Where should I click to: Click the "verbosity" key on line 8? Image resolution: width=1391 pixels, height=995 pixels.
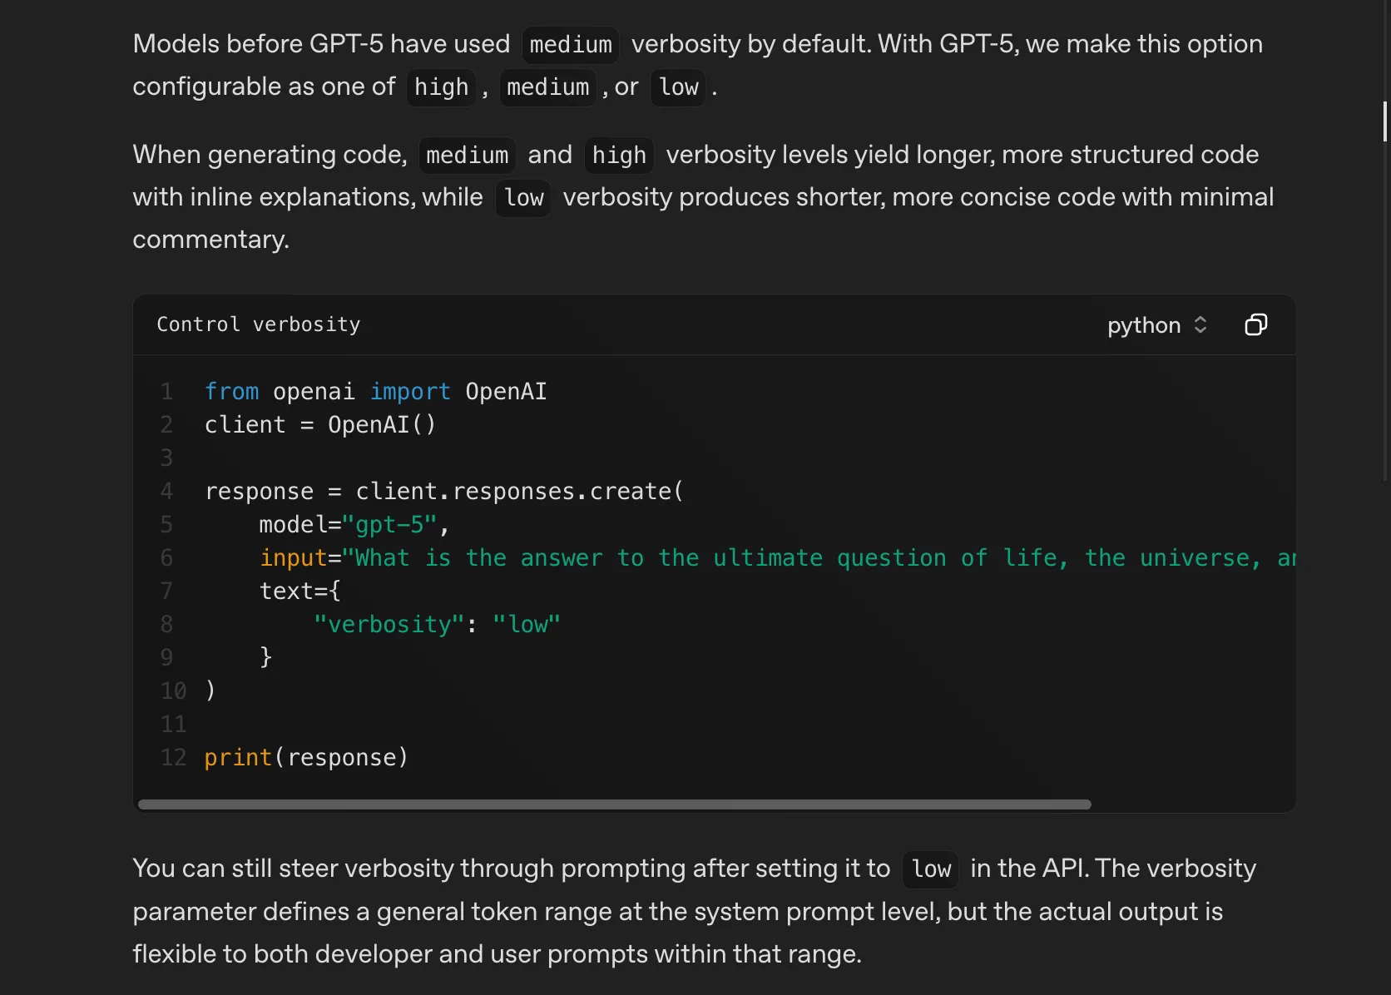389,624
